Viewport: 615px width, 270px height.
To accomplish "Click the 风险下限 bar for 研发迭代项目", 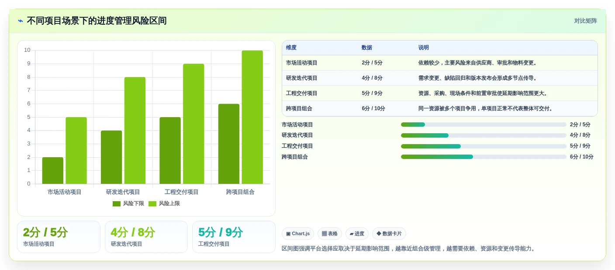I will point(111,157).
